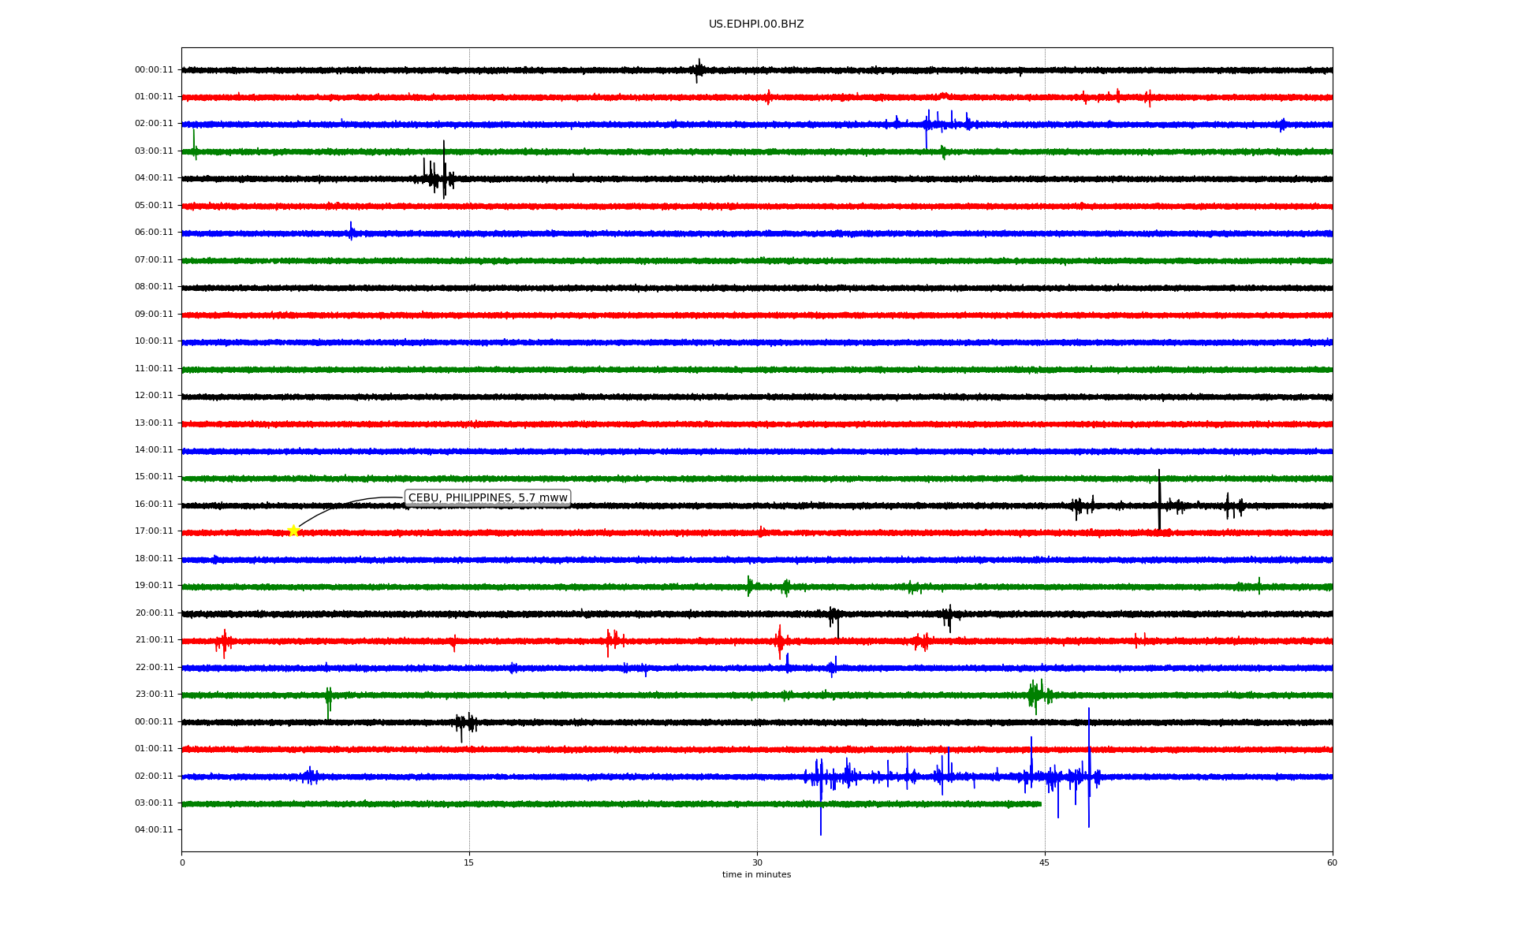This screenshot has height=946, width=1514.
Task: Click the 00:00:11 label at top
Action: [154, 69]
